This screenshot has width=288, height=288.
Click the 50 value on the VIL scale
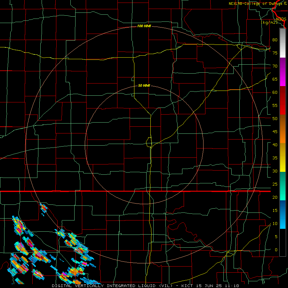(x=275, y=118)
